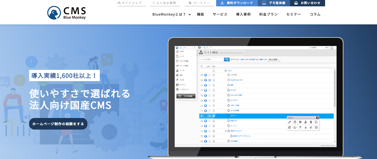The width and height of the screenshot is (377, 159).
Task: Open the 絞込み検索 filter dropdown
Action: coord(274,59)
